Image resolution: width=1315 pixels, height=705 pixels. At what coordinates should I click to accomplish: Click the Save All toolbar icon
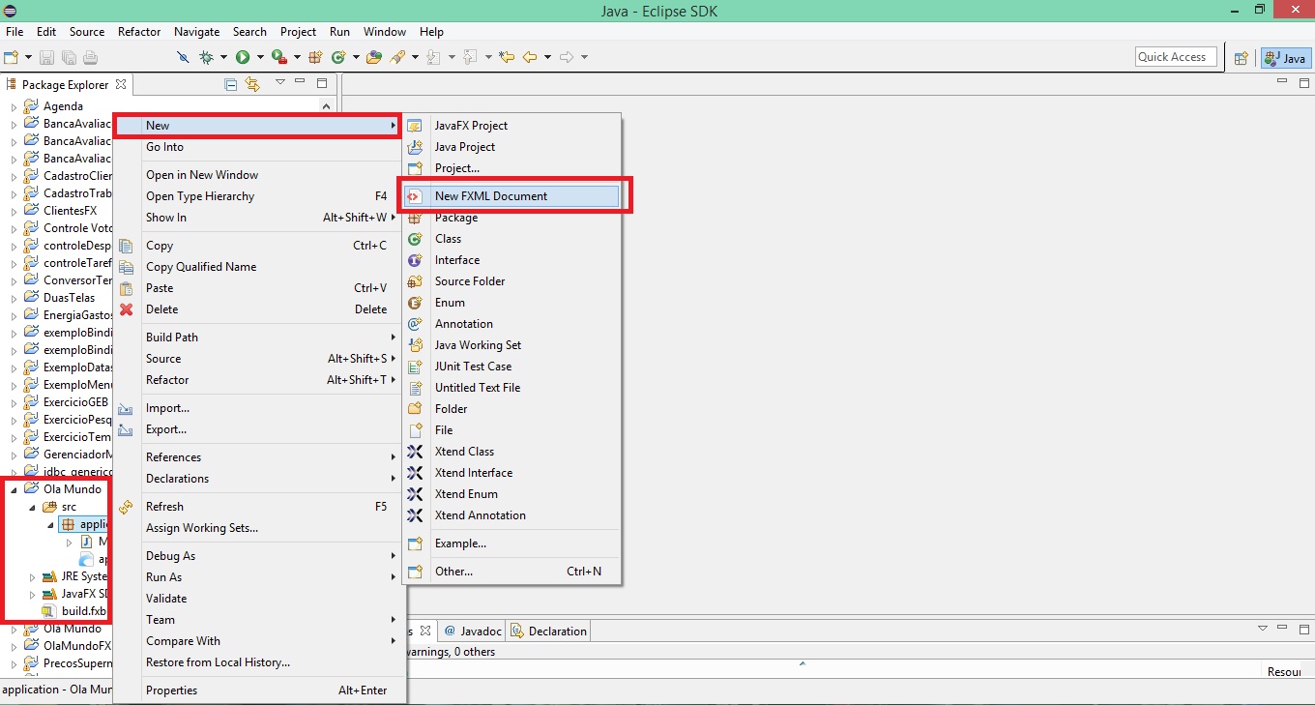70,57
